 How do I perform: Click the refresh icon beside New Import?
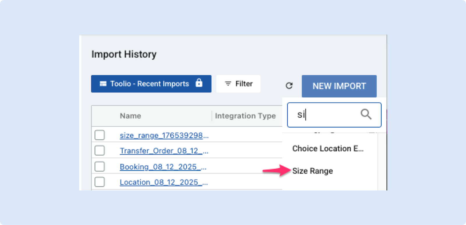(289, 86)
